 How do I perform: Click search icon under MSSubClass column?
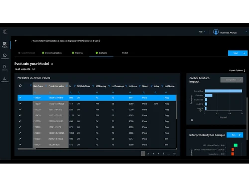coord(79,92)
